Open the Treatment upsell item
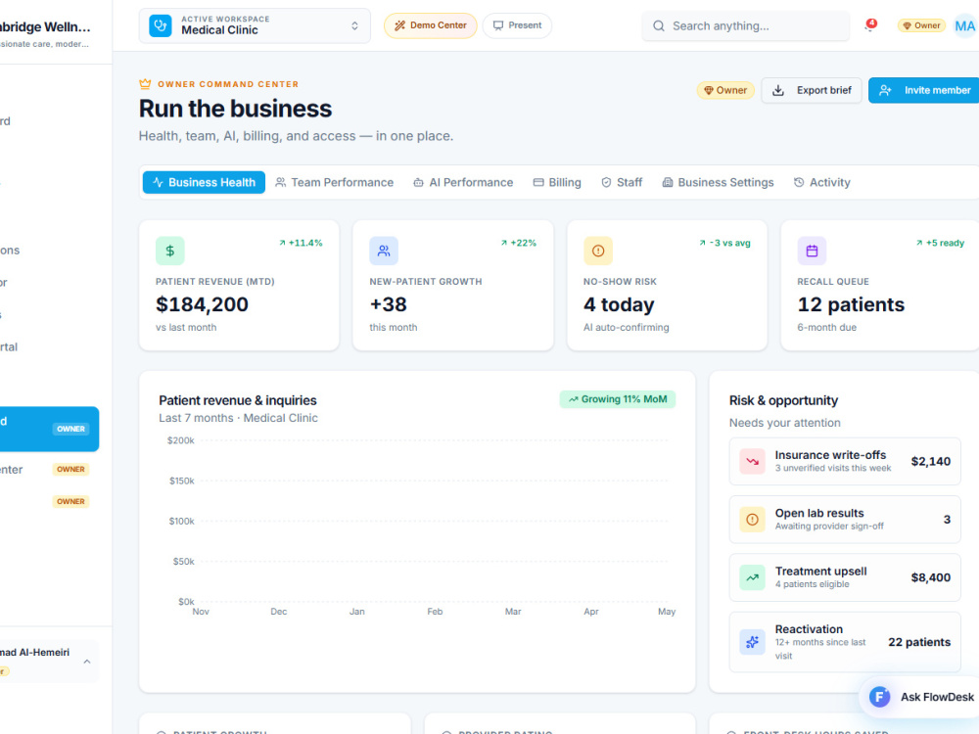979x734 pixels. click(845, 577)
